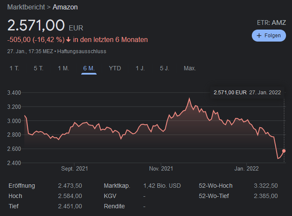Click the Amazon breadcrumb title
The image size is (292, 216).
(x=65, y=7)
